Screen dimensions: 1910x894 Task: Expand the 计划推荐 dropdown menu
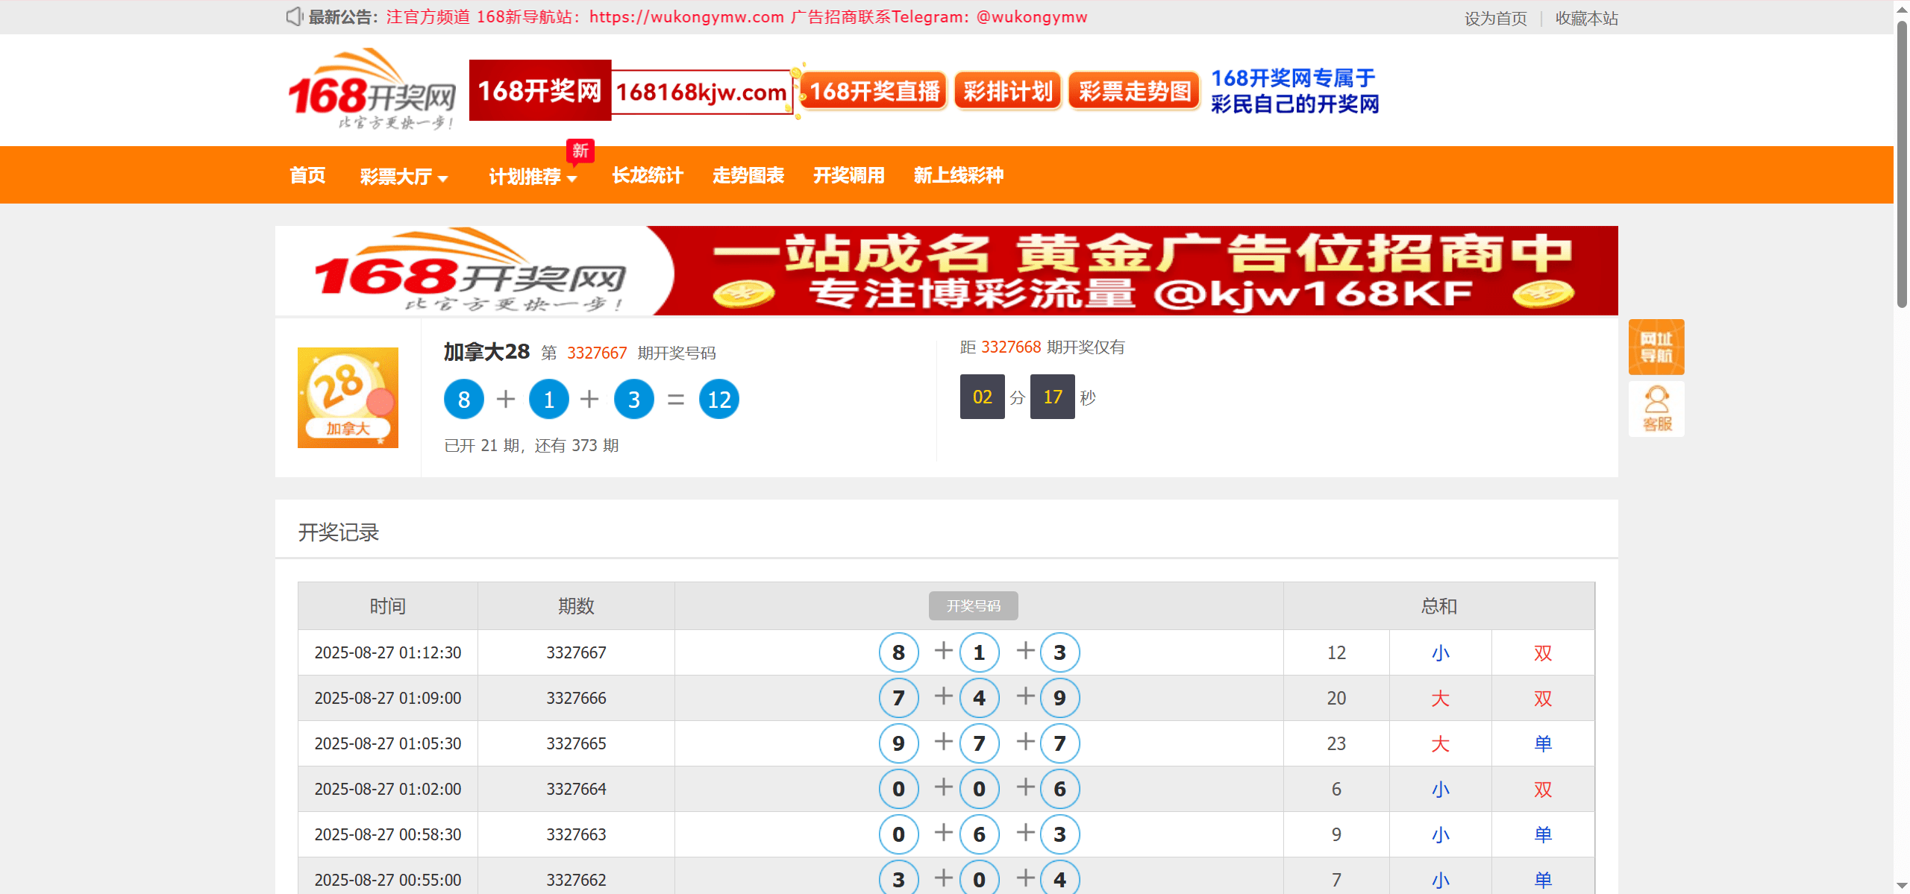click(x=533, y=176)
